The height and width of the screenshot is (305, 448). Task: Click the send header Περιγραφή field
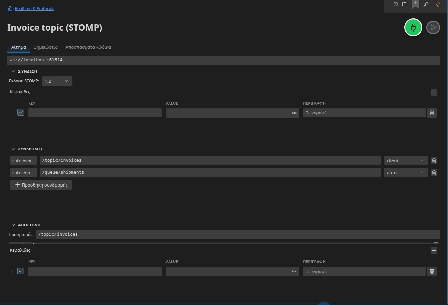tap(364, 271)
